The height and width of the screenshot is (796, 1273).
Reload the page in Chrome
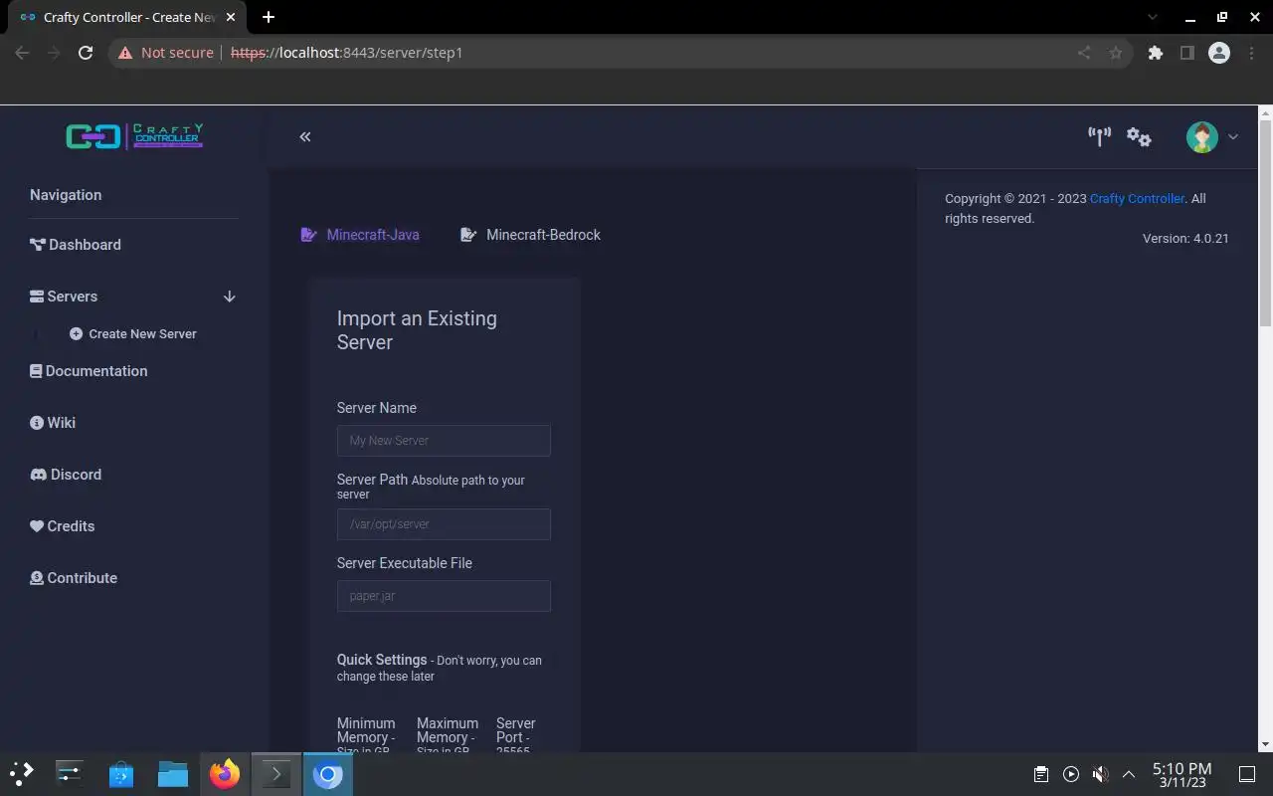point(86,53)
